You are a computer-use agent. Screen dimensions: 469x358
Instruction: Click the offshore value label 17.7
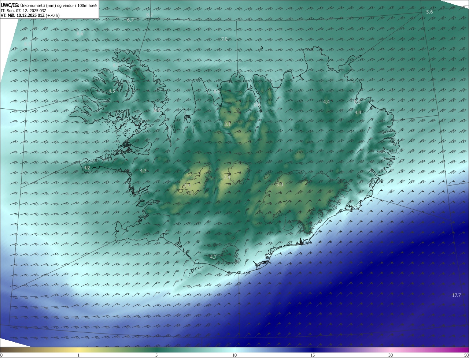click(456, 295)
